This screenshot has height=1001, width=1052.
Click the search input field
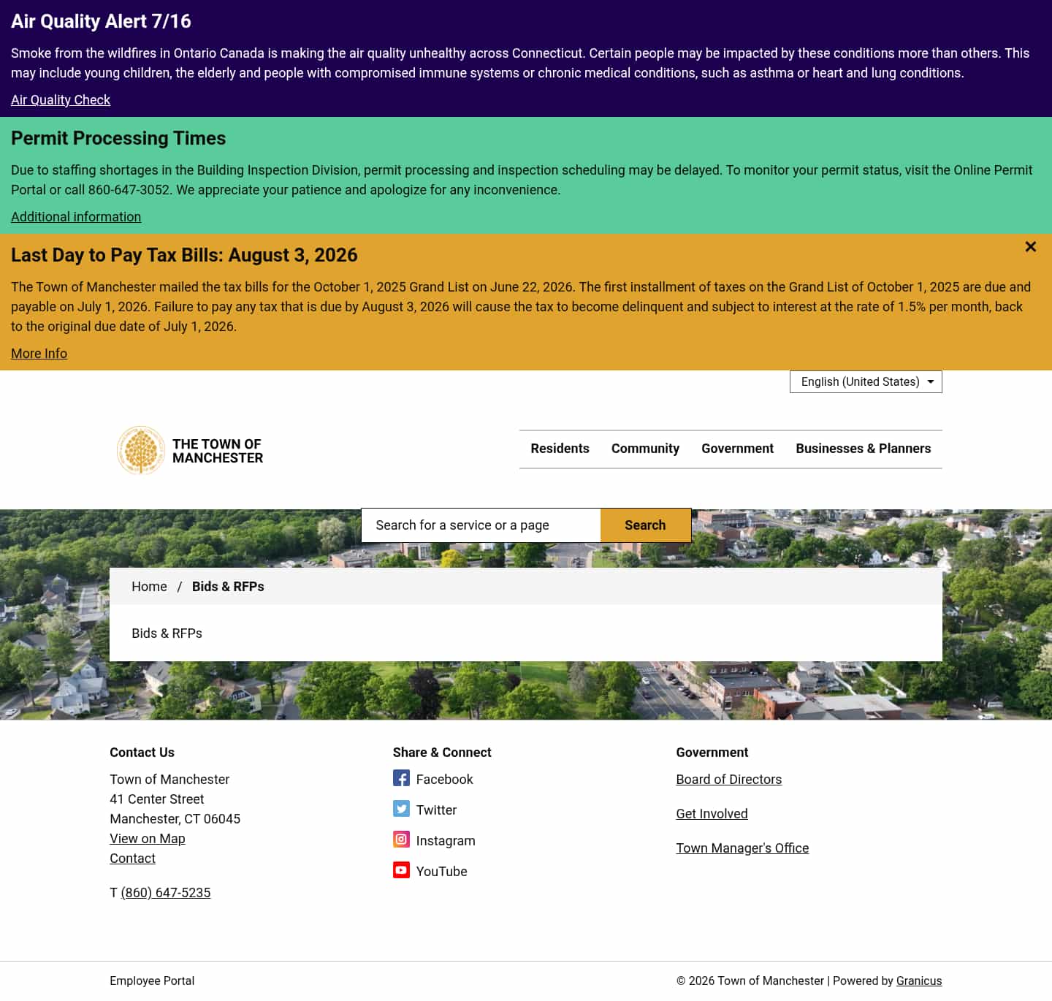pyautogui.click(x=481, y=525)
